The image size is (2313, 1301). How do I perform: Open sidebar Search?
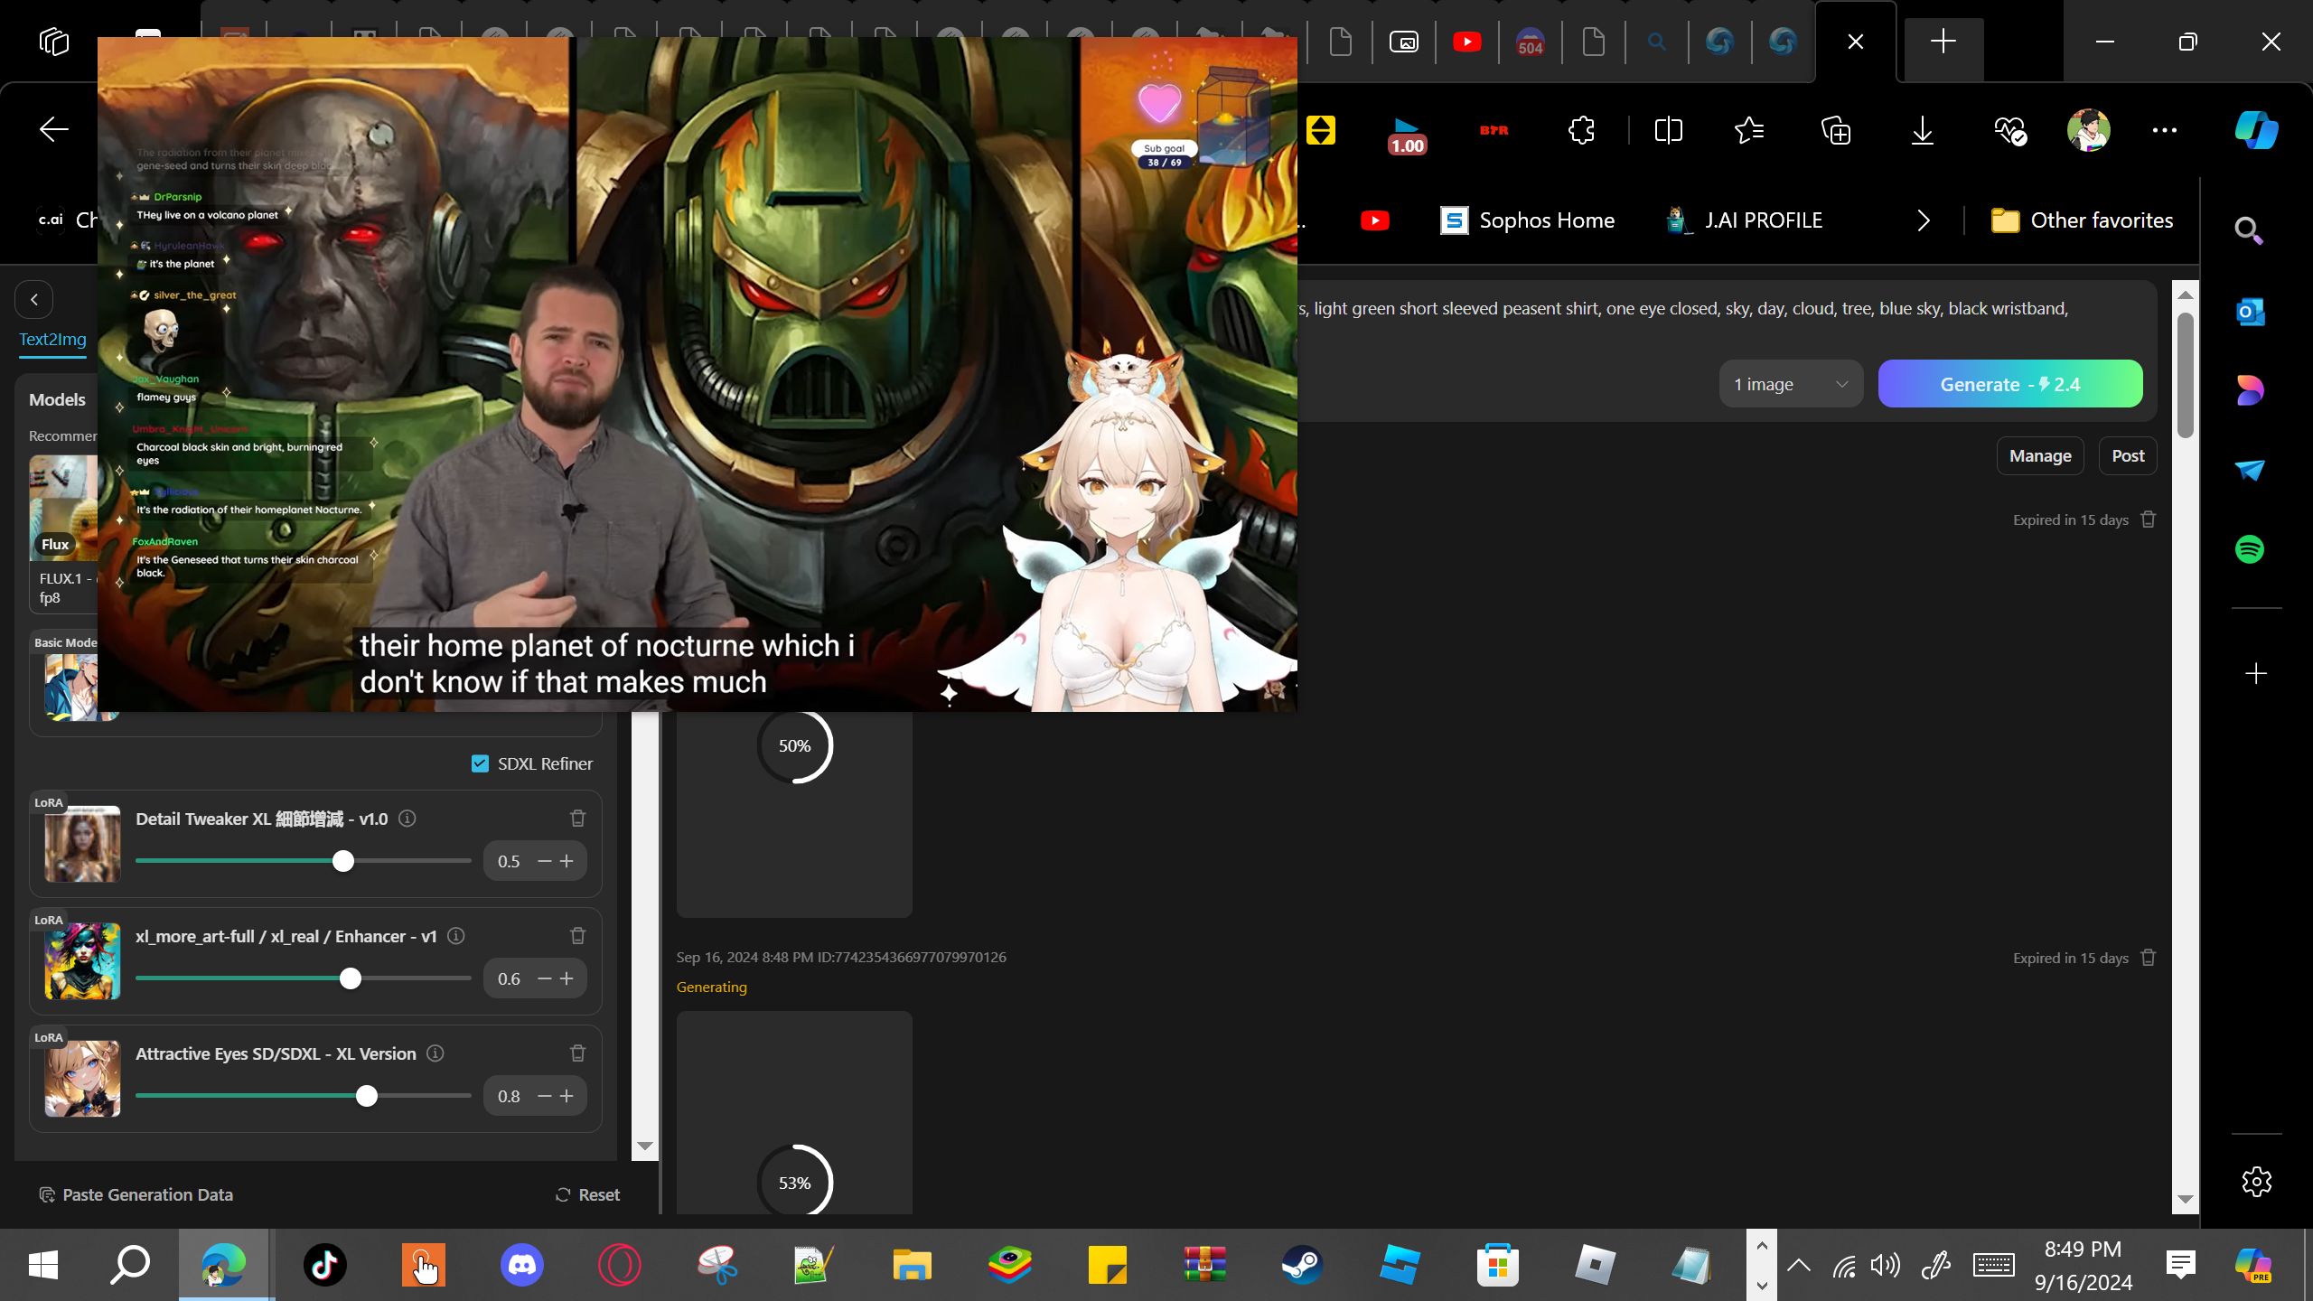coord(2249,231)
